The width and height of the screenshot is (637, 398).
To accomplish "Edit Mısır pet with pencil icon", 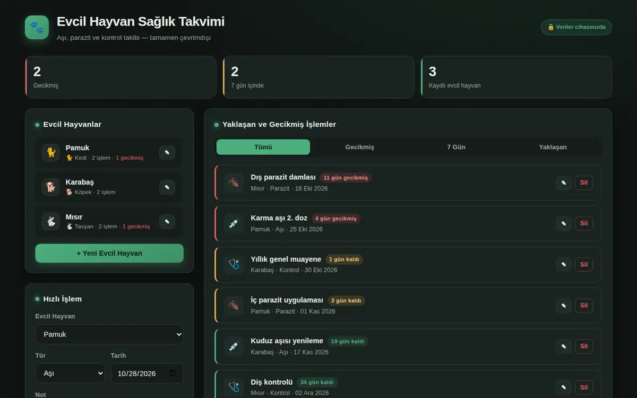I will point(167,221).
